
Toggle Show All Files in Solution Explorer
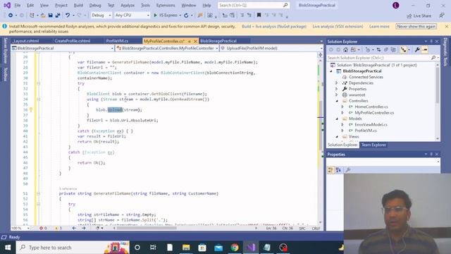393,50
